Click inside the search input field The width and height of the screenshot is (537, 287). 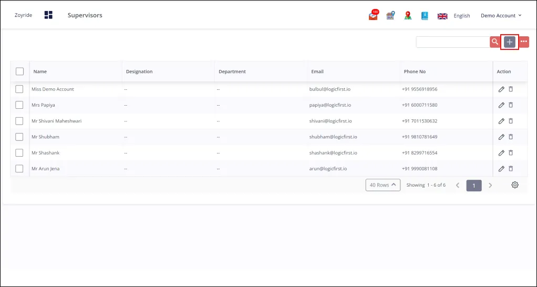[453, 42]
